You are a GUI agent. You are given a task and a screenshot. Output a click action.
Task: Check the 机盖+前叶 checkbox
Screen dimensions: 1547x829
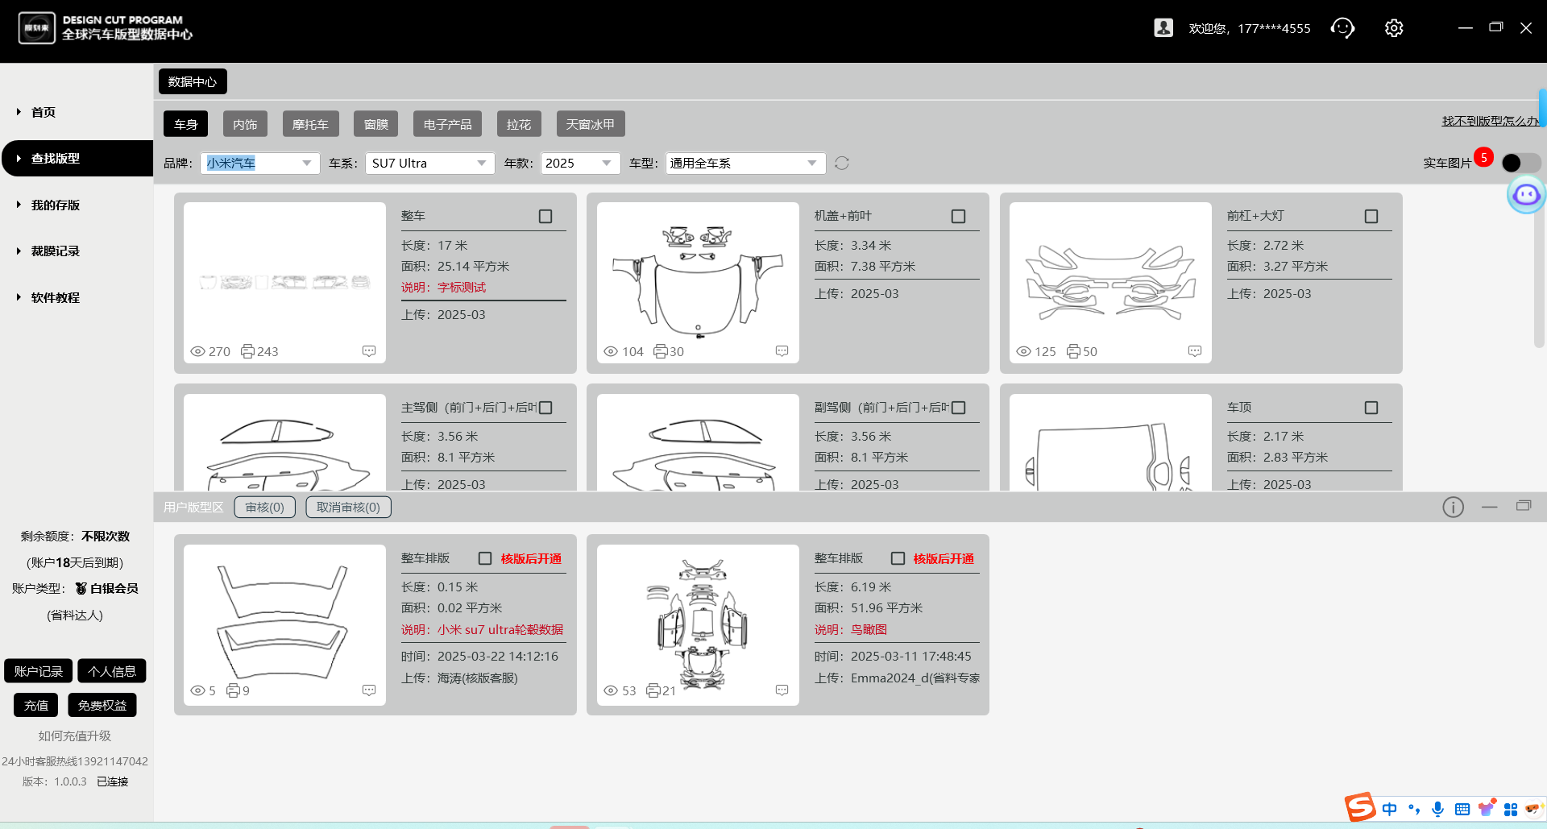coord(958,215)
